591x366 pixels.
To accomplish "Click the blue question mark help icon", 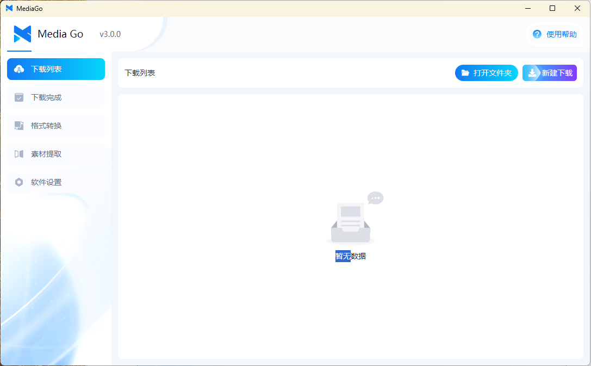I will (x=537, y=34).
